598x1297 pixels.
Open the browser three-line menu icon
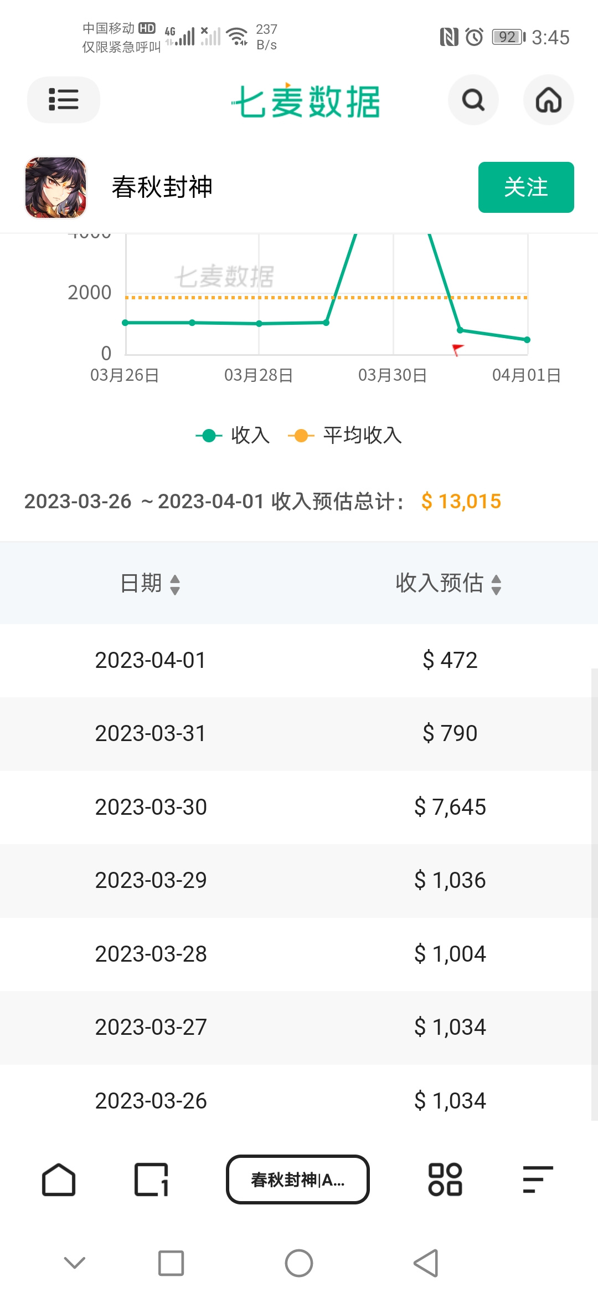tap(538, 1179)
